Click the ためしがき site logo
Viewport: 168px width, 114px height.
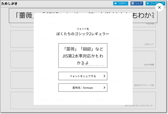(9, 3)
